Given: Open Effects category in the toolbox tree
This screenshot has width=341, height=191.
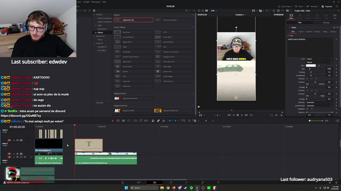Looking at the screenshot, I should (x=100, y=32).
